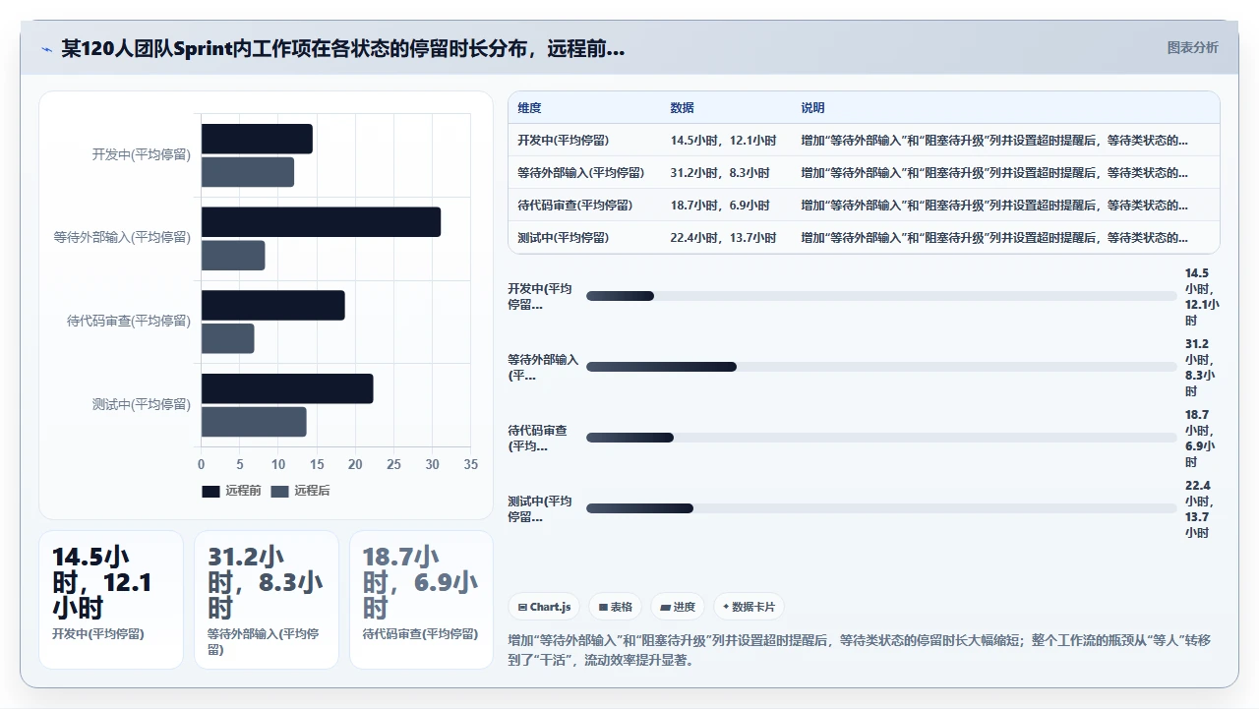Open the 14.5小时，12.1小时 data card
Screen dimensions: 1259x709
click(111, 600)
